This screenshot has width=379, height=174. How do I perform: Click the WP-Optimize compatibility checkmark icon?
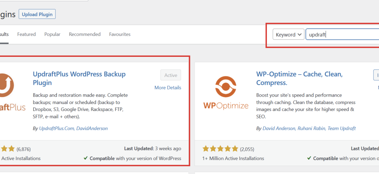[309, 158]
